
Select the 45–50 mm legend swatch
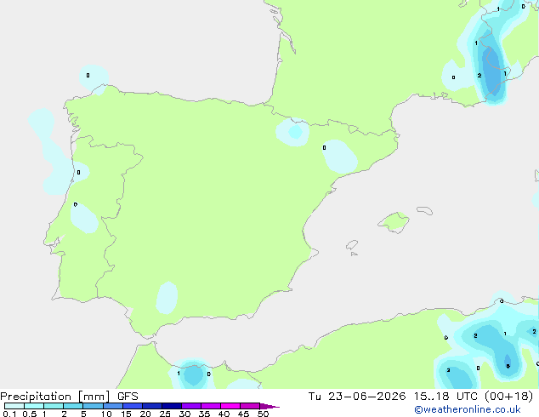(x=250, y=406)
